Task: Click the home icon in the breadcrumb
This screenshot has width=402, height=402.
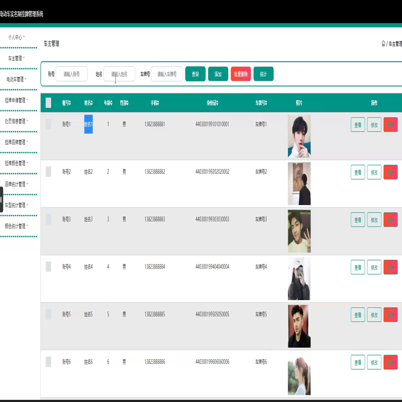Action: pos(383,43)
